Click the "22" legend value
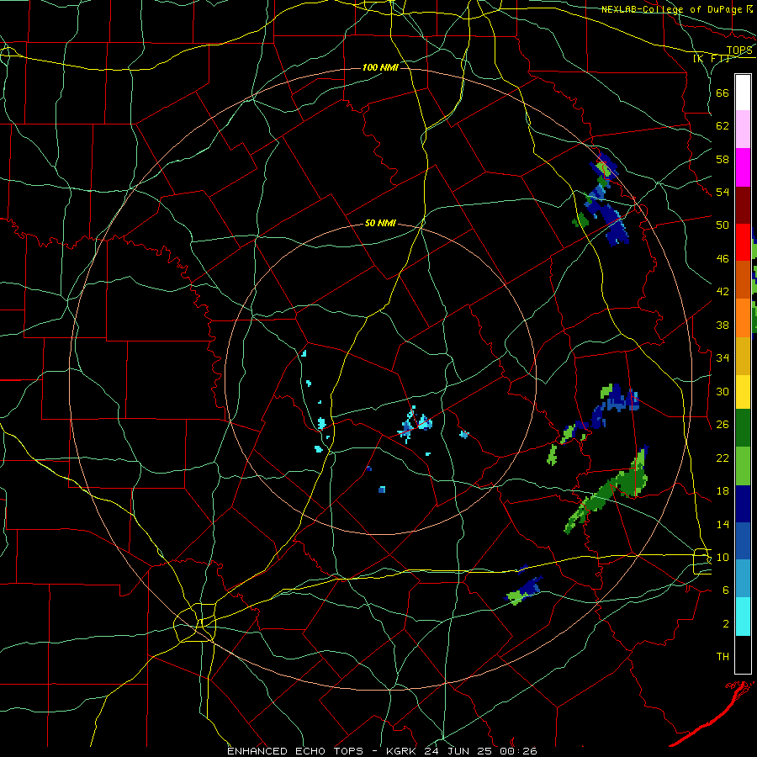This screenshot has width=757, height=757. click(723, 458)
